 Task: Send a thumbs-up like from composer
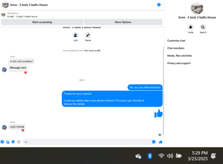(x=161, y=142)
